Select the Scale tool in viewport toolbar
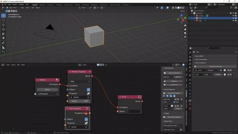Screen dimensions: 238x134 pos(3,34)
